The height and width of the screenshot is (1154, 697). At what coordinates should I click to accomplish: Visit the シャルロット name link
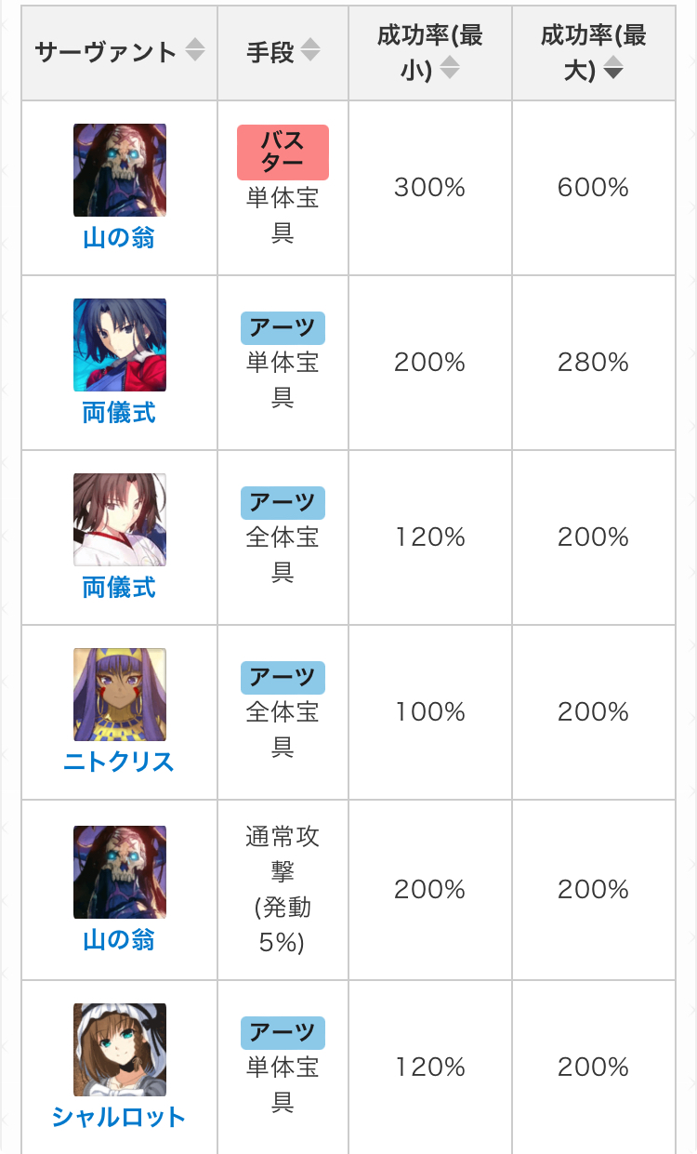click(119, 1117)
